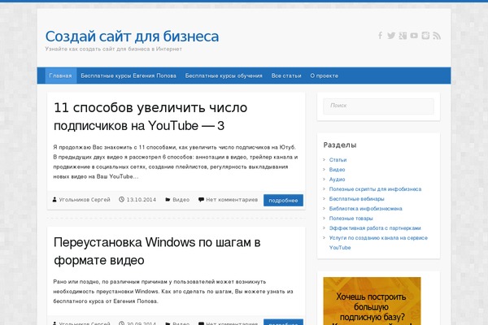This screenshot has width=488, height=325.
Task: Open Услуги по созданию канала YouTube section
Action: [378, 243]
